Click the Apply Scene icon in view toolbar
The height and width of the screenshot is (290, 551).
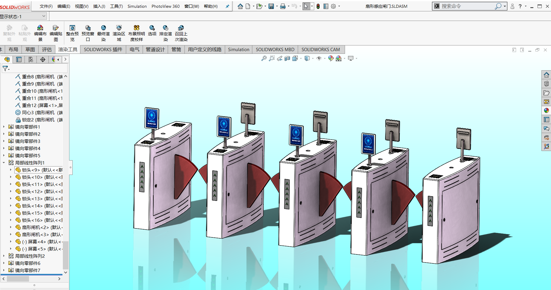click(x=339, y=58)
